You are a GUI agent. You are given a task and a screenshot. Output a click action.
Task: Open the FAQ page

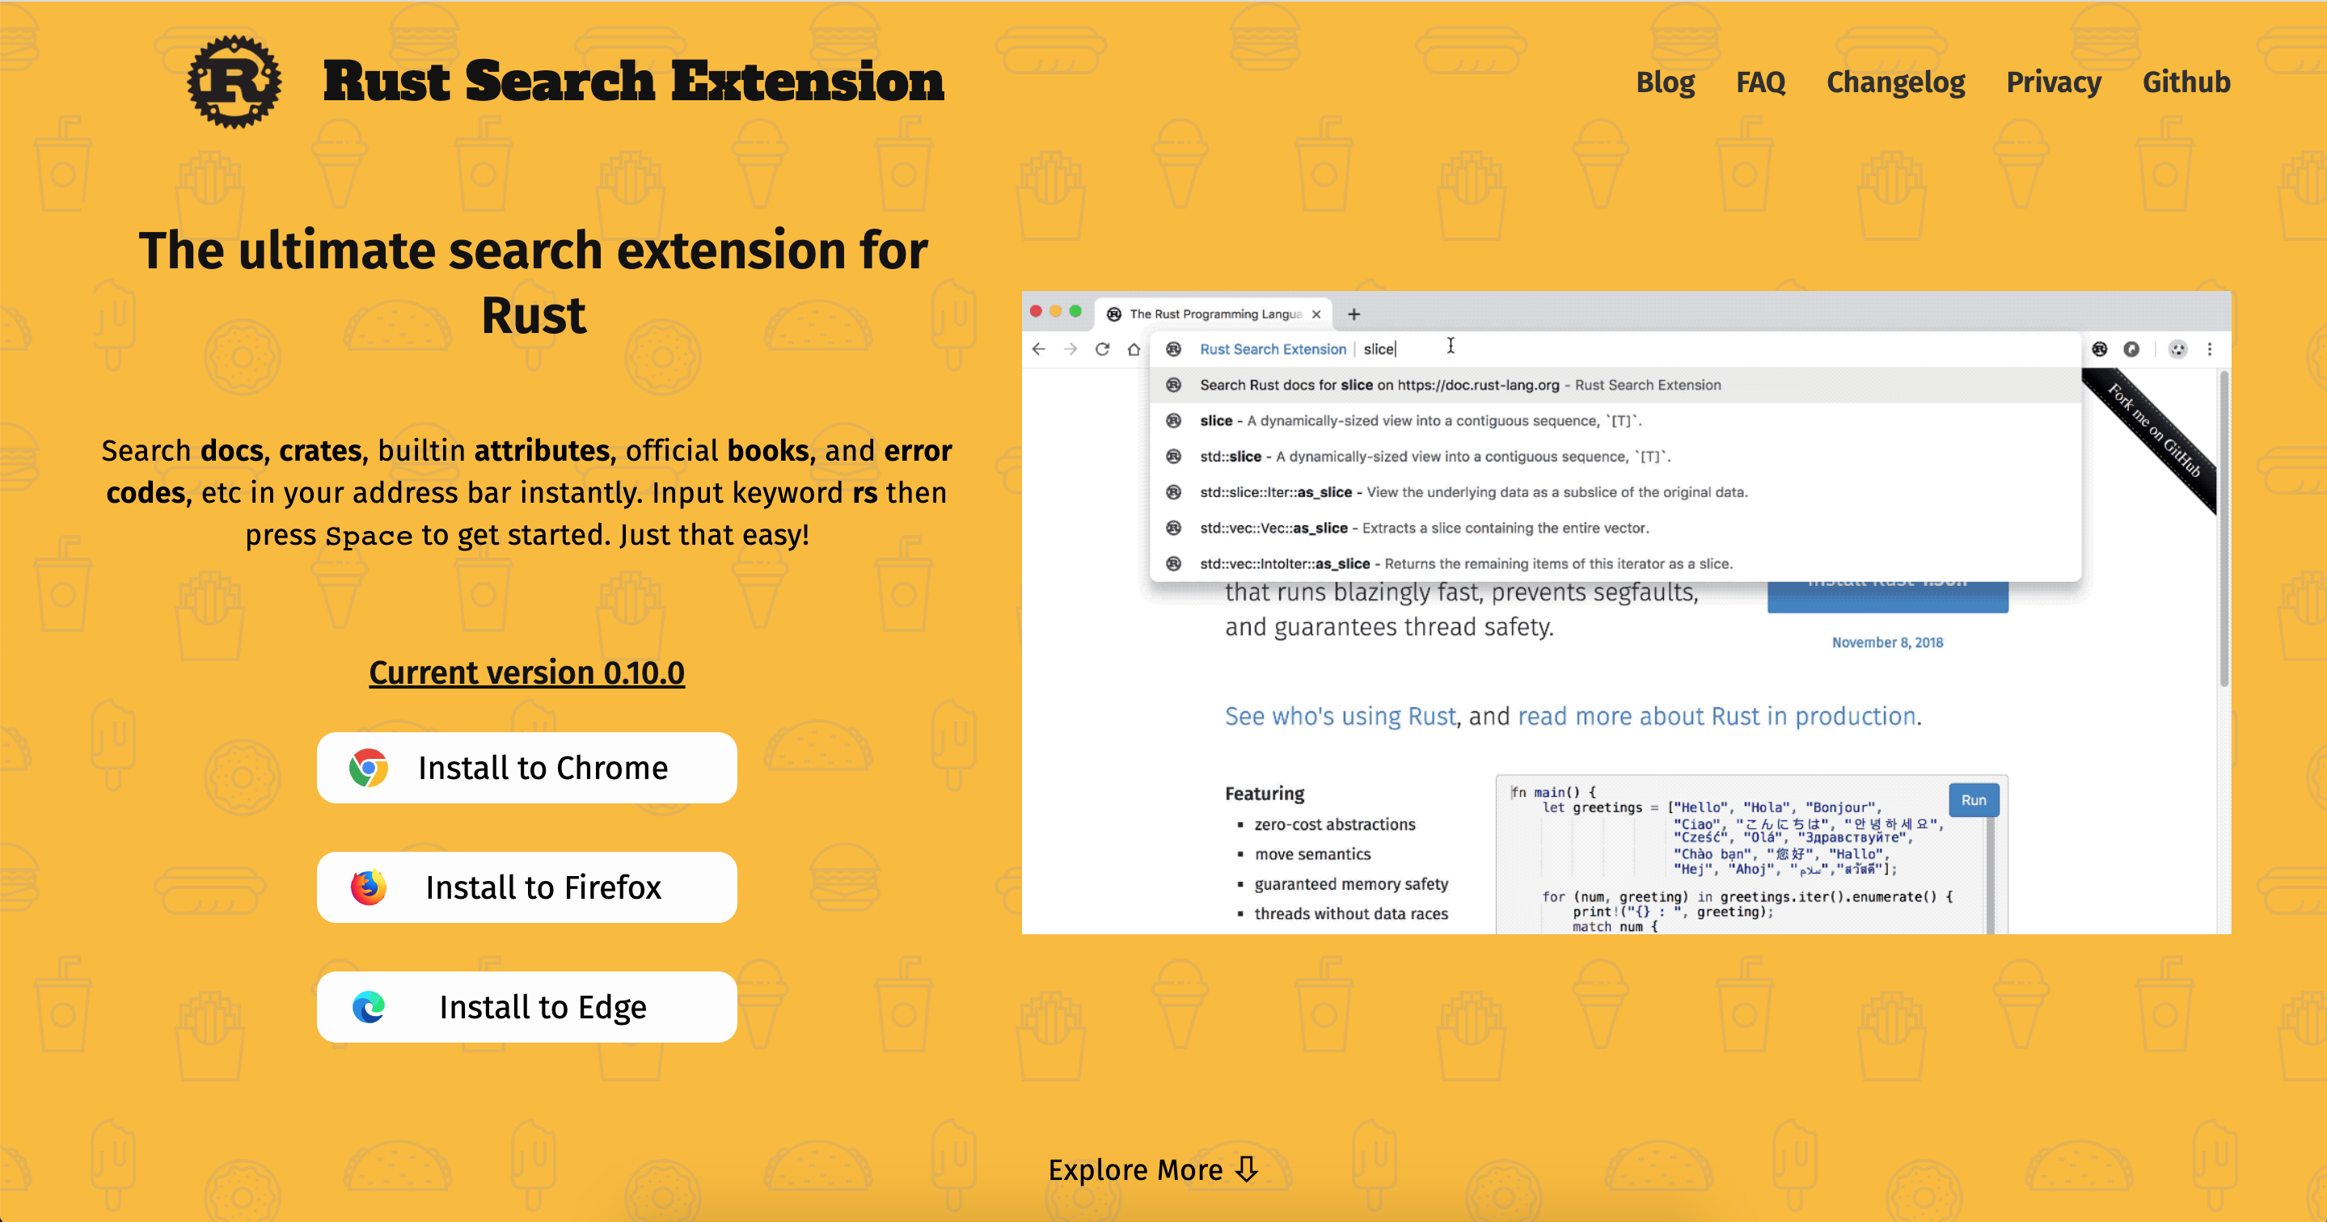1759,82
